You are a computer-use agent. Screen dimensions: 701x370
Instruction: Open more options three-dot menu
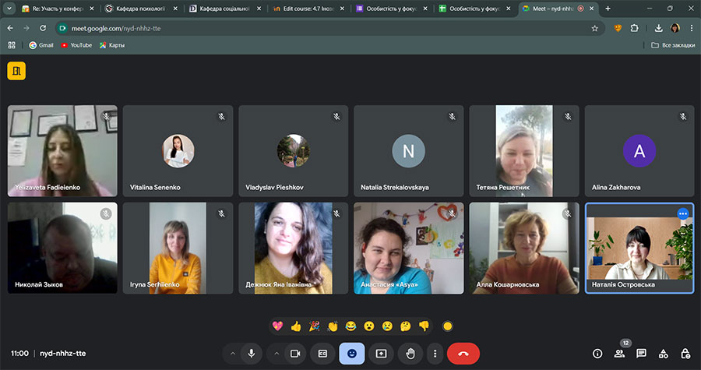pos(435,354)
